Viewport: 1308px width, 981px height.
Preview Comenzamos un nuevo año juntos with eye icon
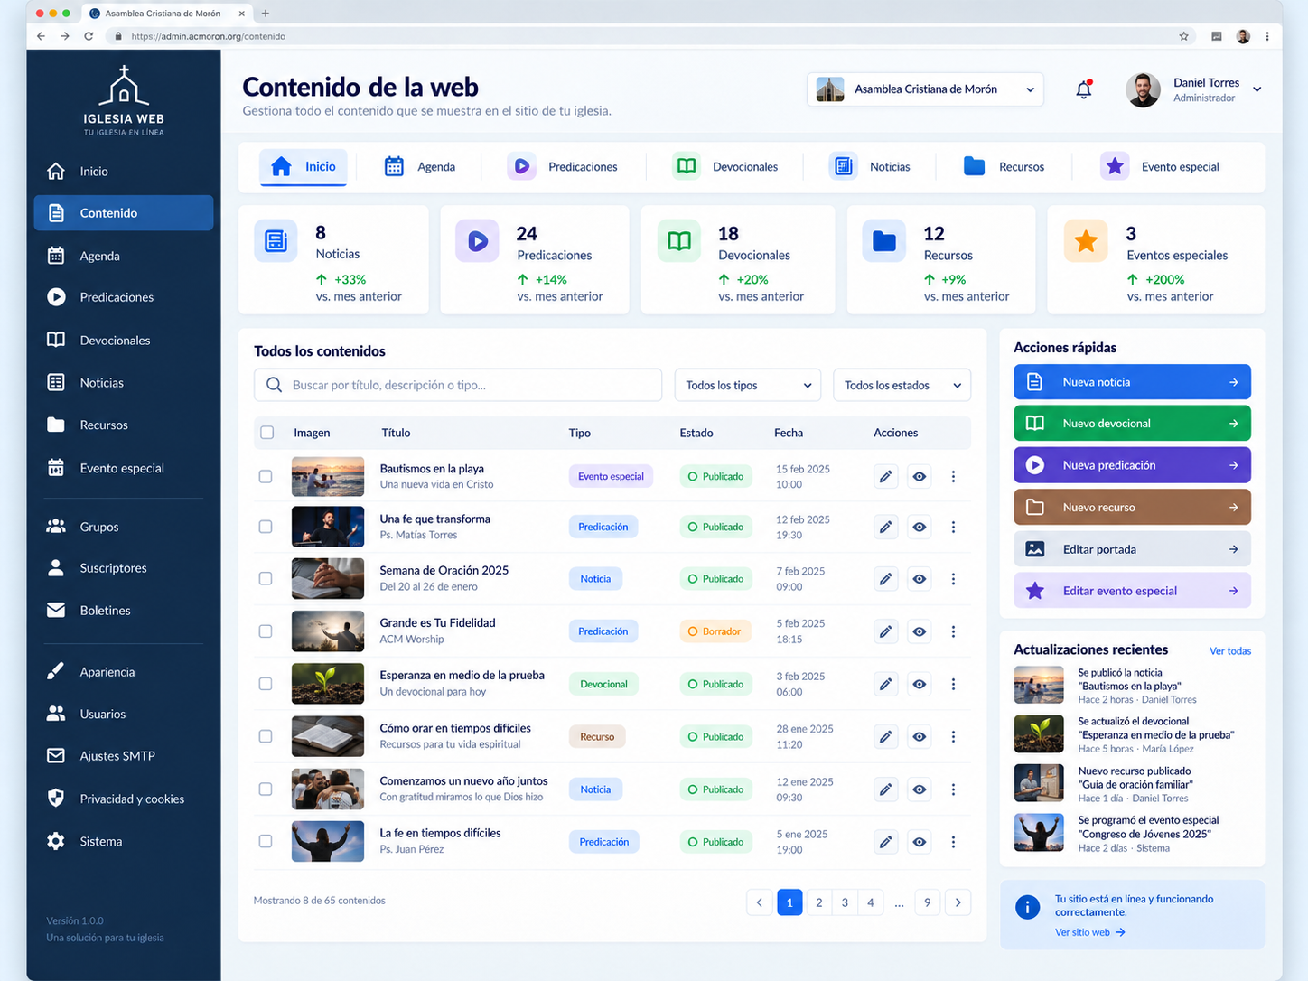(x=920, y=789)
